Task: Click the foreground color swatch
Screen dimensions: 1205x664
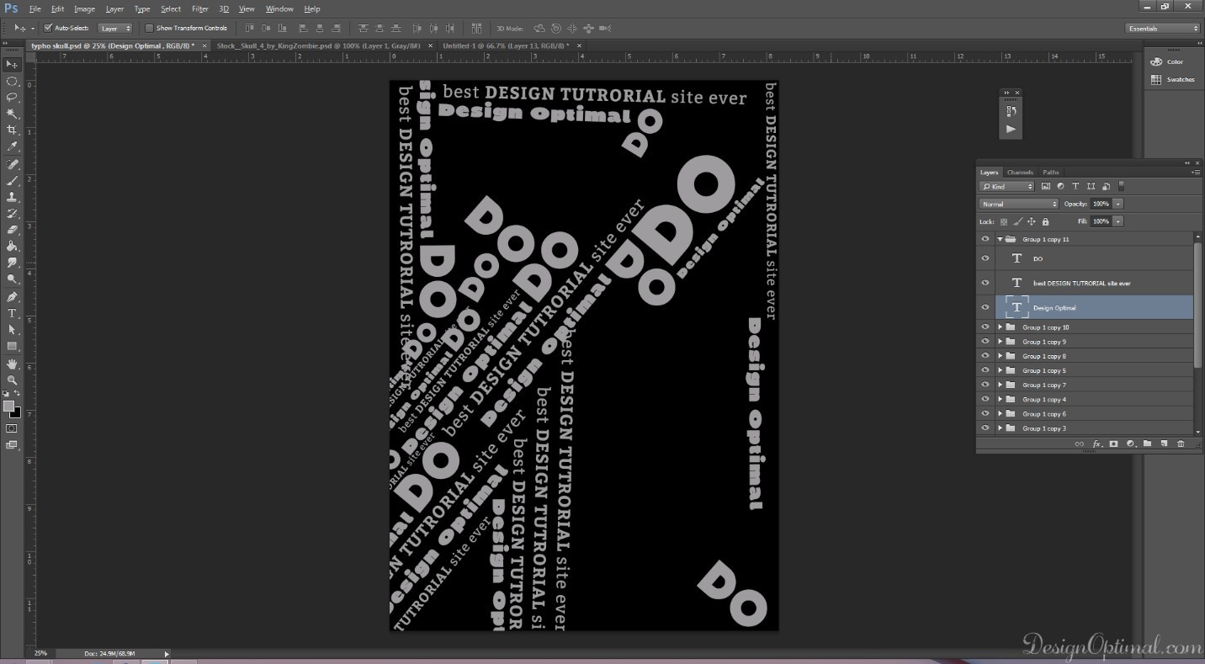Action: (x=8, y=406)
